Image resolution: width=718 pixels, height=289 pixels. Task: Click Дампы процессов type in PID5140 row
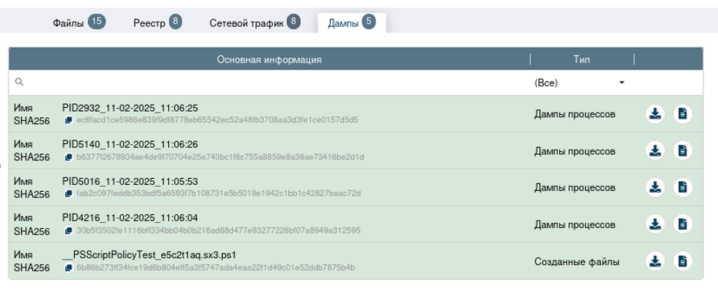pos(575,151)
